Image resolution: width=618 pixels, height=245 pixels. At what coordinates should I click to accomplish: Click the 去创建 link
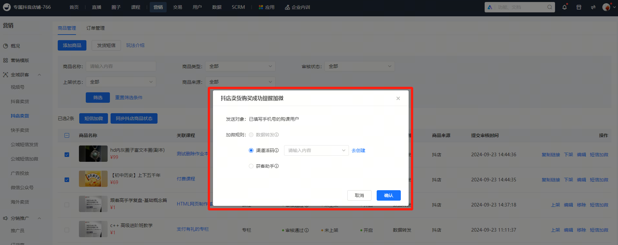coord(358,150)
